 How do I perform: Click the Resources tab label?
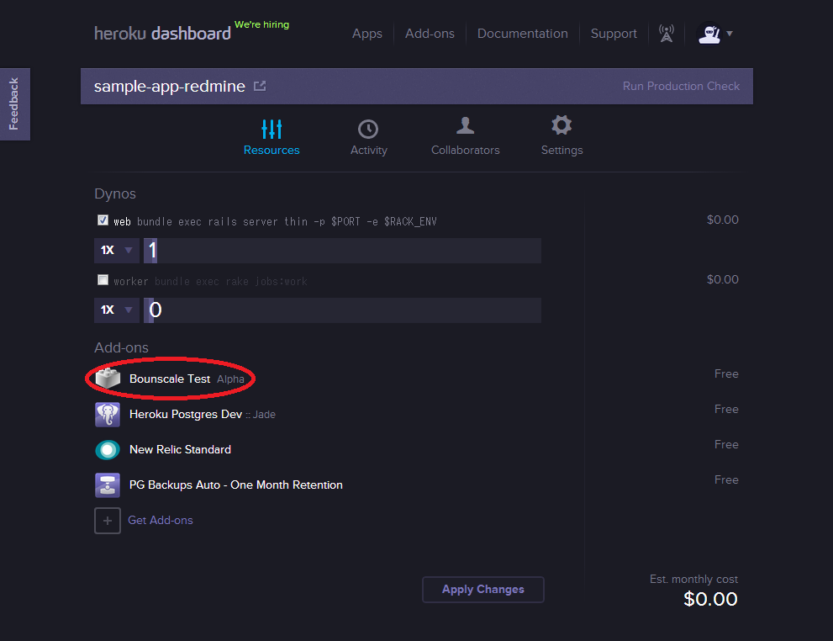[272, 151]
